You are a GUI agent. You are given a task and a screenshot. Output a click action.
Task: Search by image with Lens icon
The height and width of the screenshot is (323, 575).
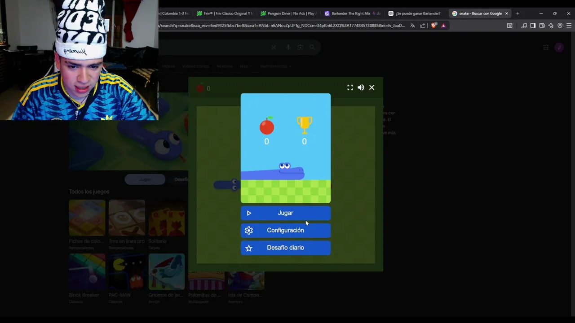coord(301,47)
